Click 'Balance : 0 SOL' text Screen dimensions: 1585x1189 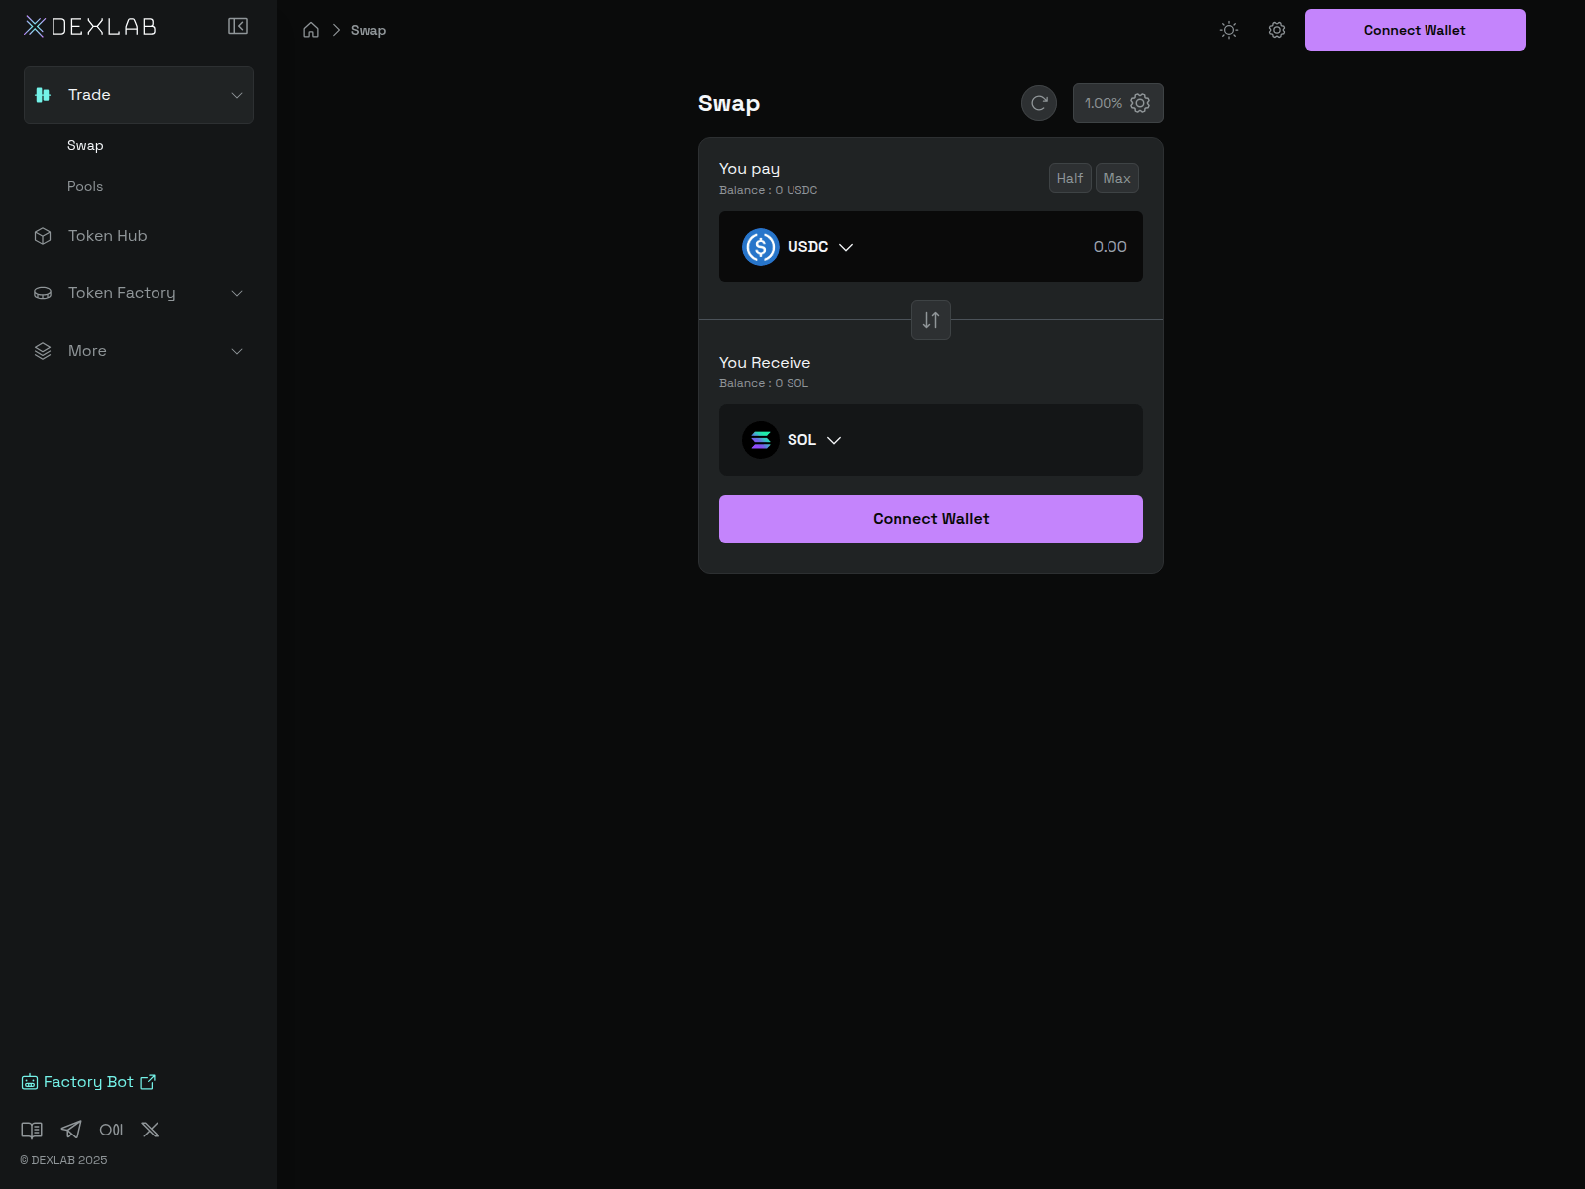[764, 383]
